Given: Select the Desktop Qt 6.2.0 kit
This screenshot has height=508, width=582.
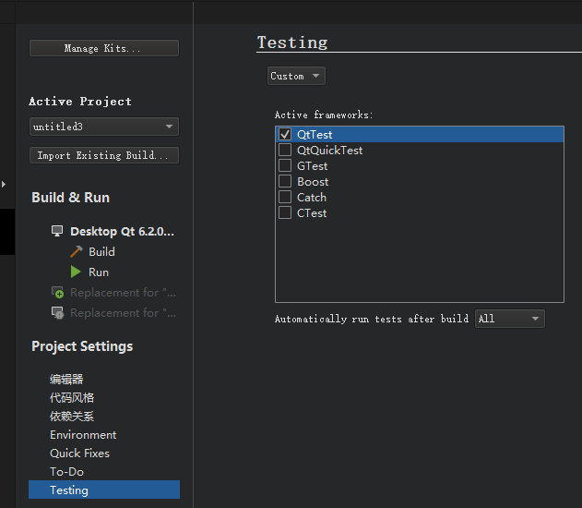Looking at the screenshot, I should [x=122, y=231].
